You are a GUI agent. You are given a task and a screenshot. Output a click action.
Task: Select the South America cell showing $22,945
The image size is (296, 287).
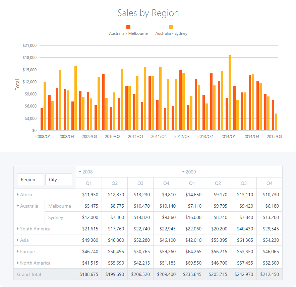point(166,228)
